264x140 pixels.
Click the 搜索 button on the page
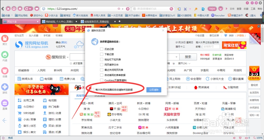click(188, 57)
